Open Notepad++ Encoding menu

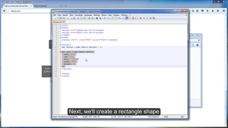coord(79,15)
